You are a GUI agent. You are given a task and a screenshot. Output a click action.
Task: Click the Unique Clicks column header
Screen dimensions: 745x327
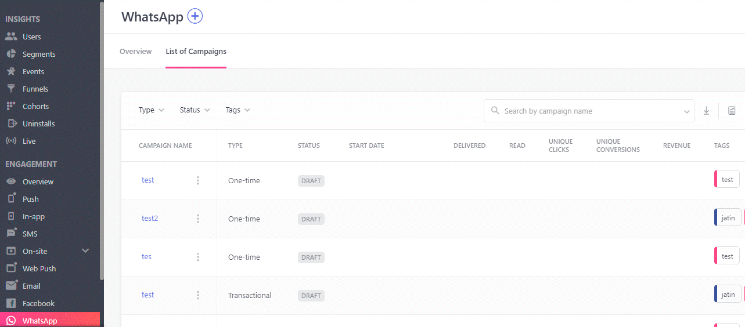pyautogui.click(x=560, y=146)
